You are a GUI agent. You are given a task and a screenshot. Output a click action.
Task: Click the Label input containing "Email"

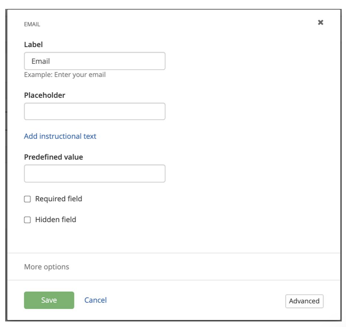point(94,61)
